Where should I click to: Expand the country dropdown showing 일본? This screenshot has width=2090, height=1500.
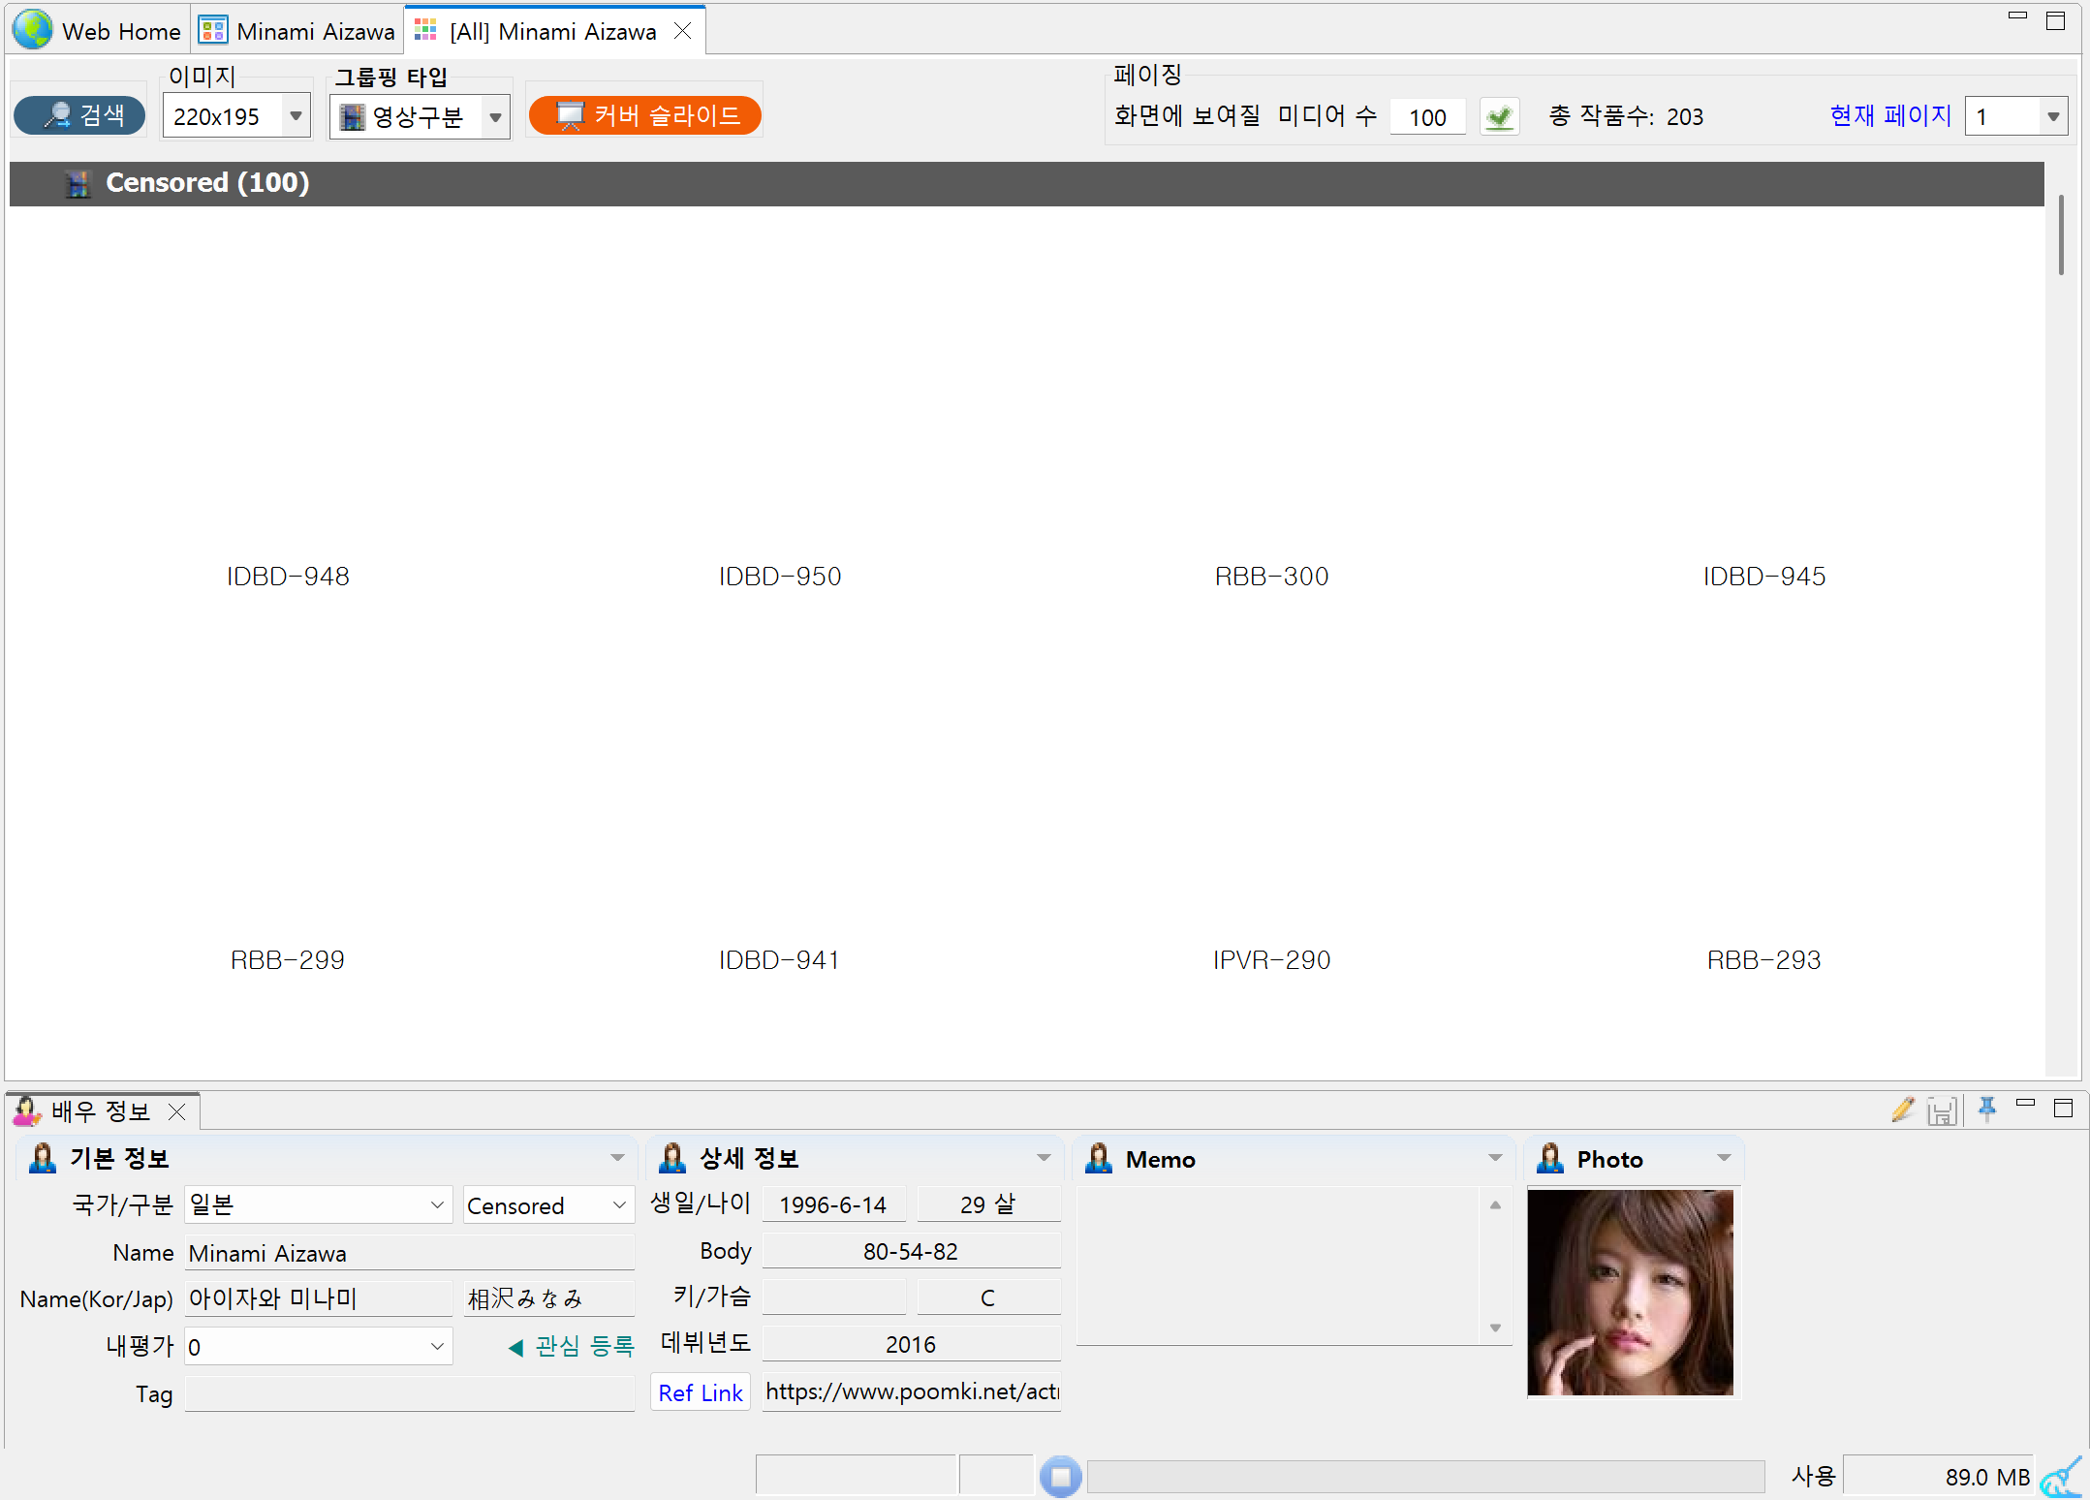pyautogui.click(x=437, y=1204)
